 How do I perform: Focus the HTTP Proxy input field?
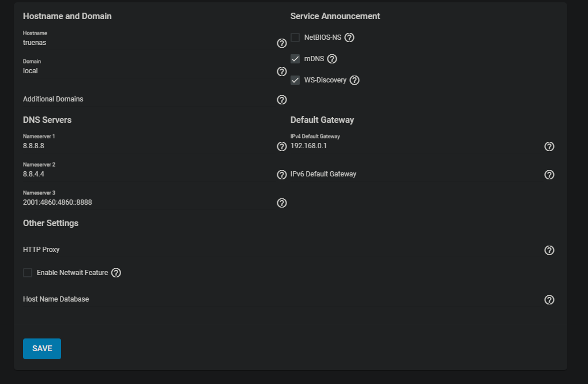coord(277,250)
